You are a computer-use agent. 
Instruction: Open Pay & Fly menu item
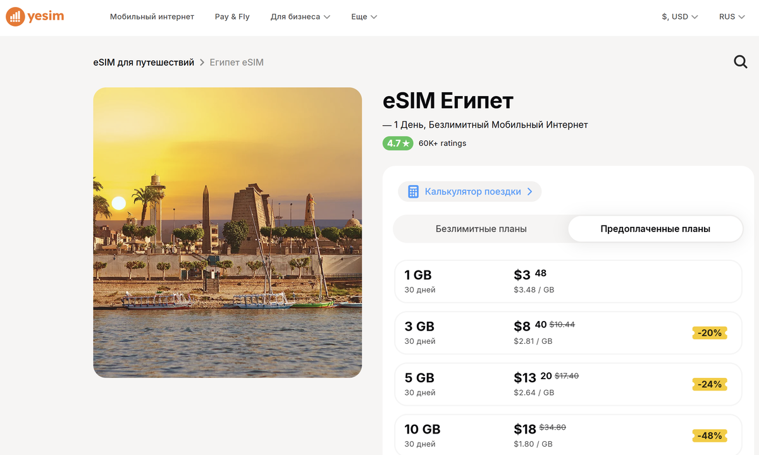[232, 17]
